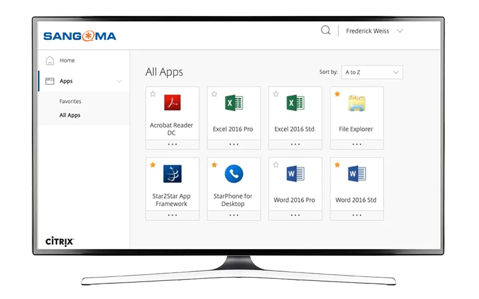Launch Word 2016 Pro app icon
This screenshot has width=479, height=299.
click(x=296, y=174)
